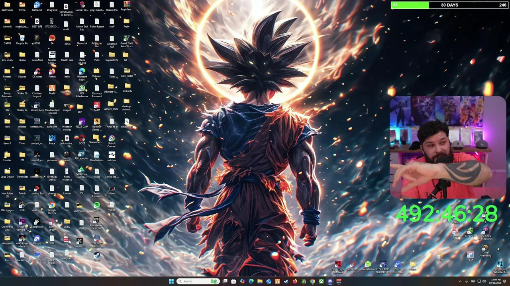Click the taskbar Search box
Screen dimensions: 510x286
tap(198, 281)
